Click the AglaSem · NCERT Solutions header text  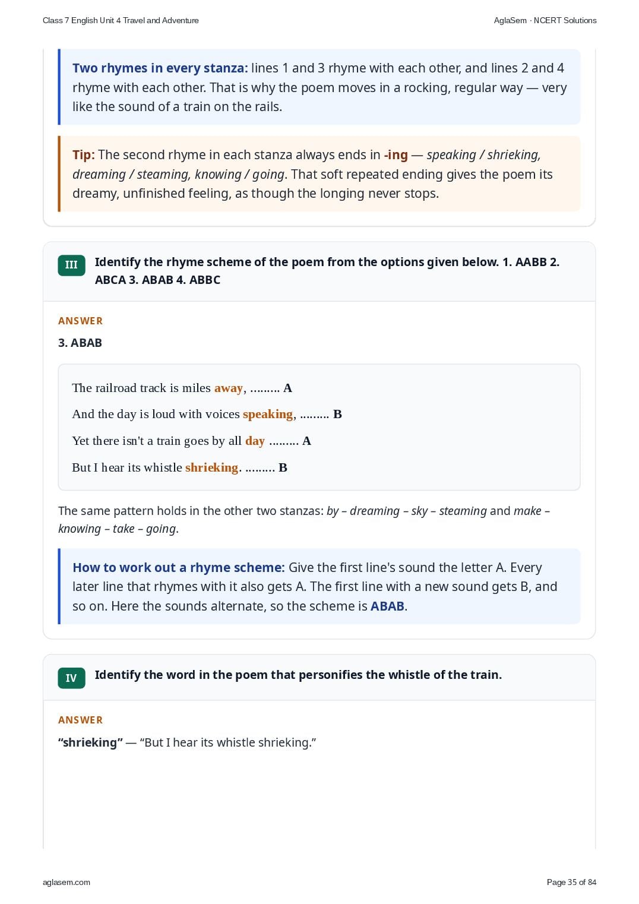pyautogui.click(x=545, y=20)
